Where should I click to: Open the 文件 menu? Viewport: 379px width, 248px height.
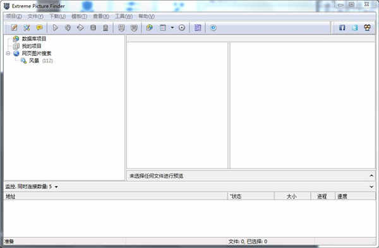35,16
